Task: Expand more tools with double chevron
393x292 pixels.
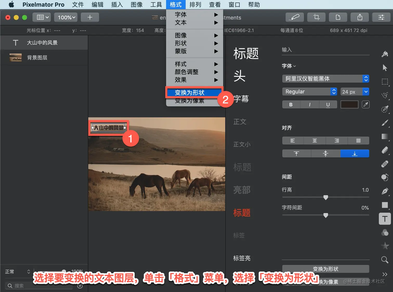Action: pos(385,274)
